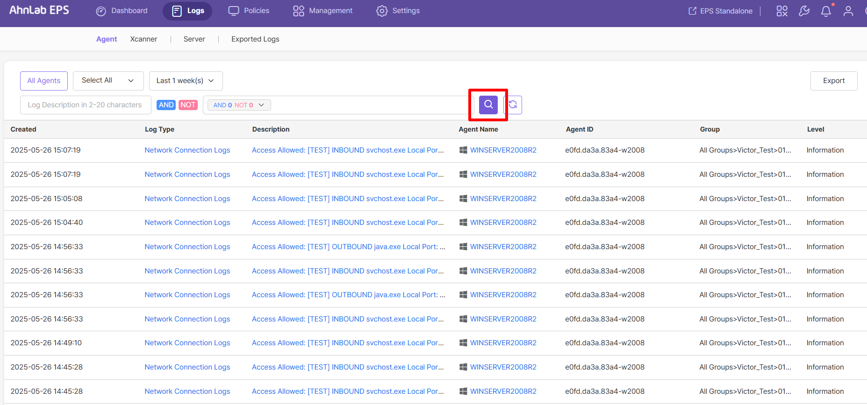
Task: Click the Level column header
Action: click(816, 129)
